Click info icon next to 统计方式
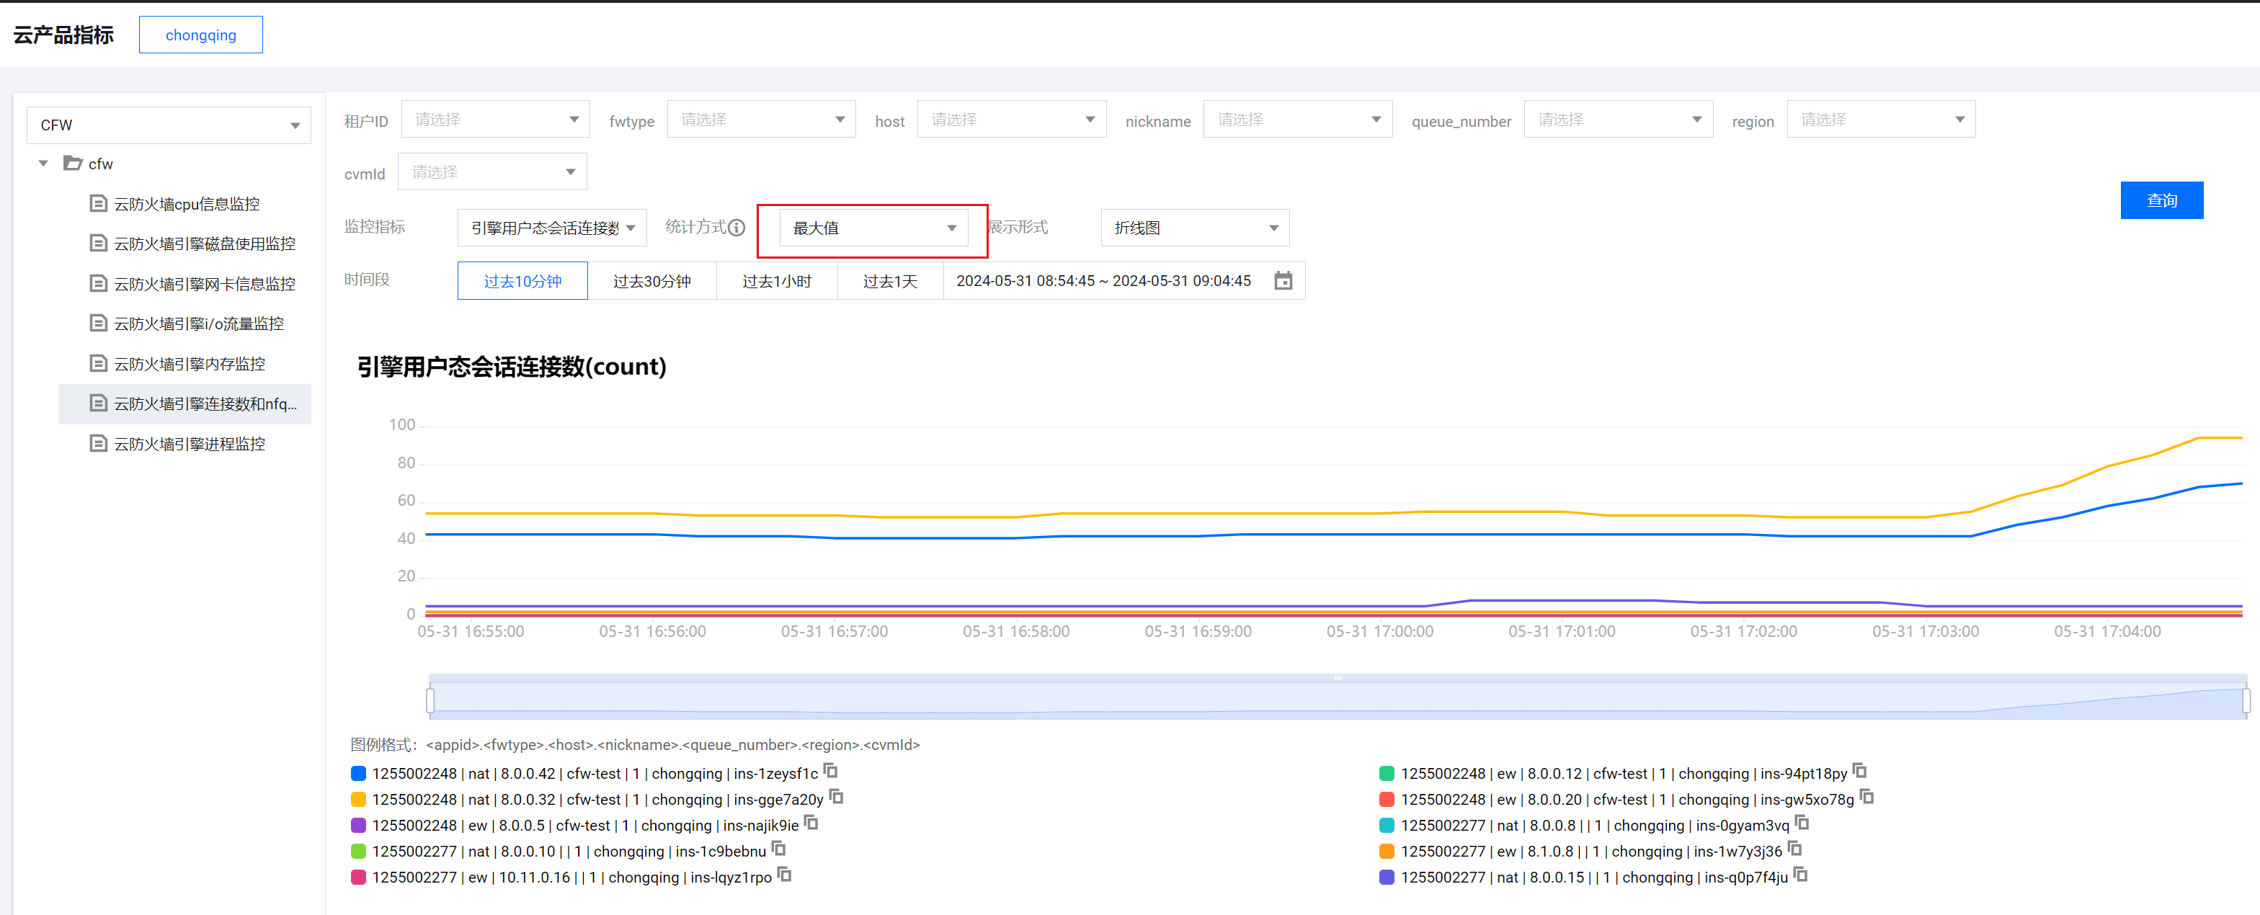Image resolution: width=2260 pixels, height=915 pixels. click(x=737, y=228)
